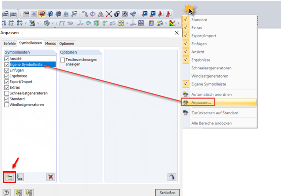Screen dimensions: 281x196
Task: Close the Anpassen dialog with X
Action: coord(177,33)
